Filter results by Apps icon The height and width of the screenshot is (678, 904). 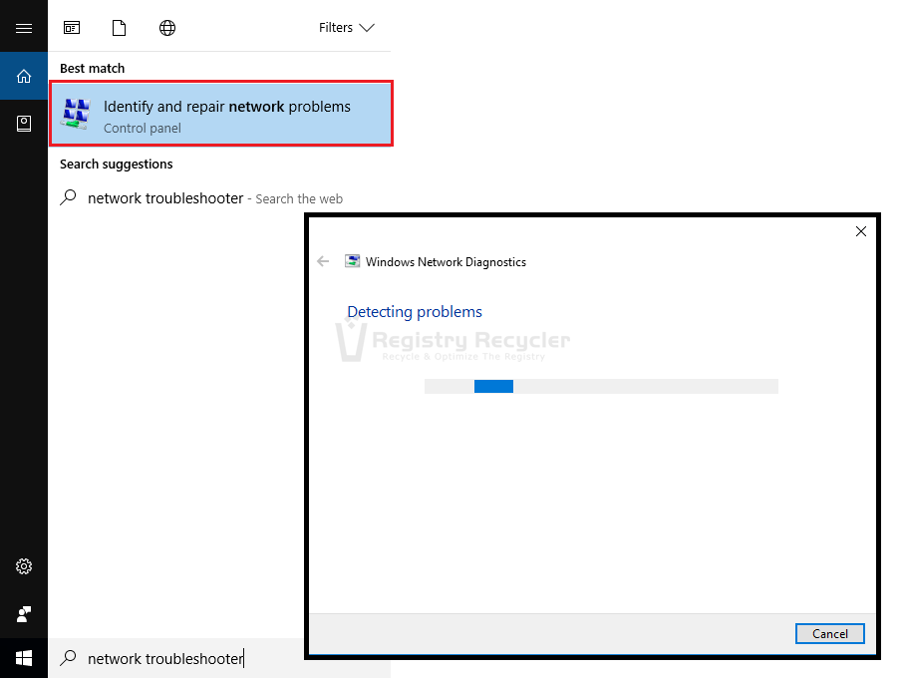[72, 28]
